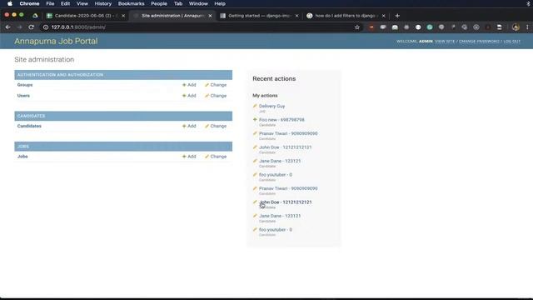Viewport: 533px width, 300px height.
Task: Open the Bookmarks menu
Action: (132, 3)
